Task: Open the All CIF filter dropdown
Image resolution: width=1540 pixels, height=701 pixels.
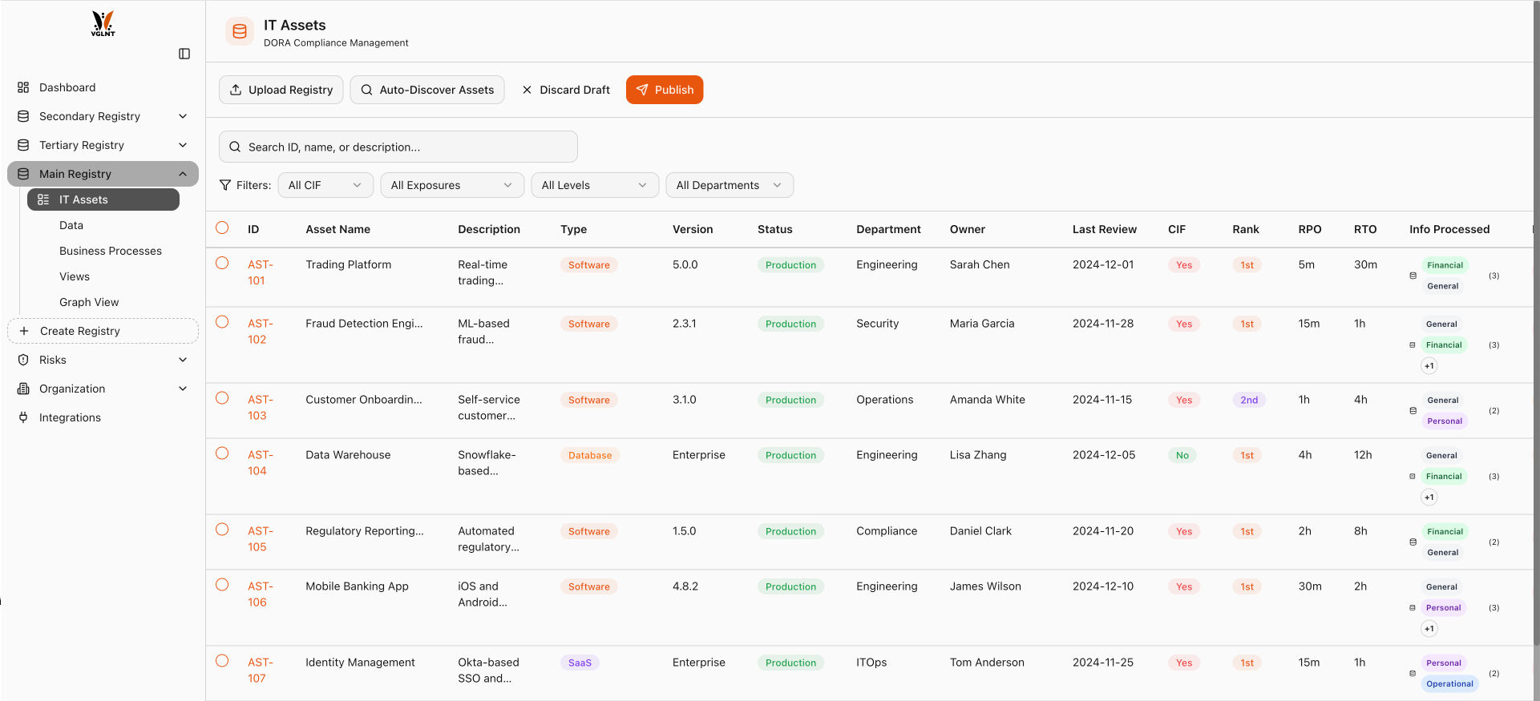Action: (x=325, y=185)
